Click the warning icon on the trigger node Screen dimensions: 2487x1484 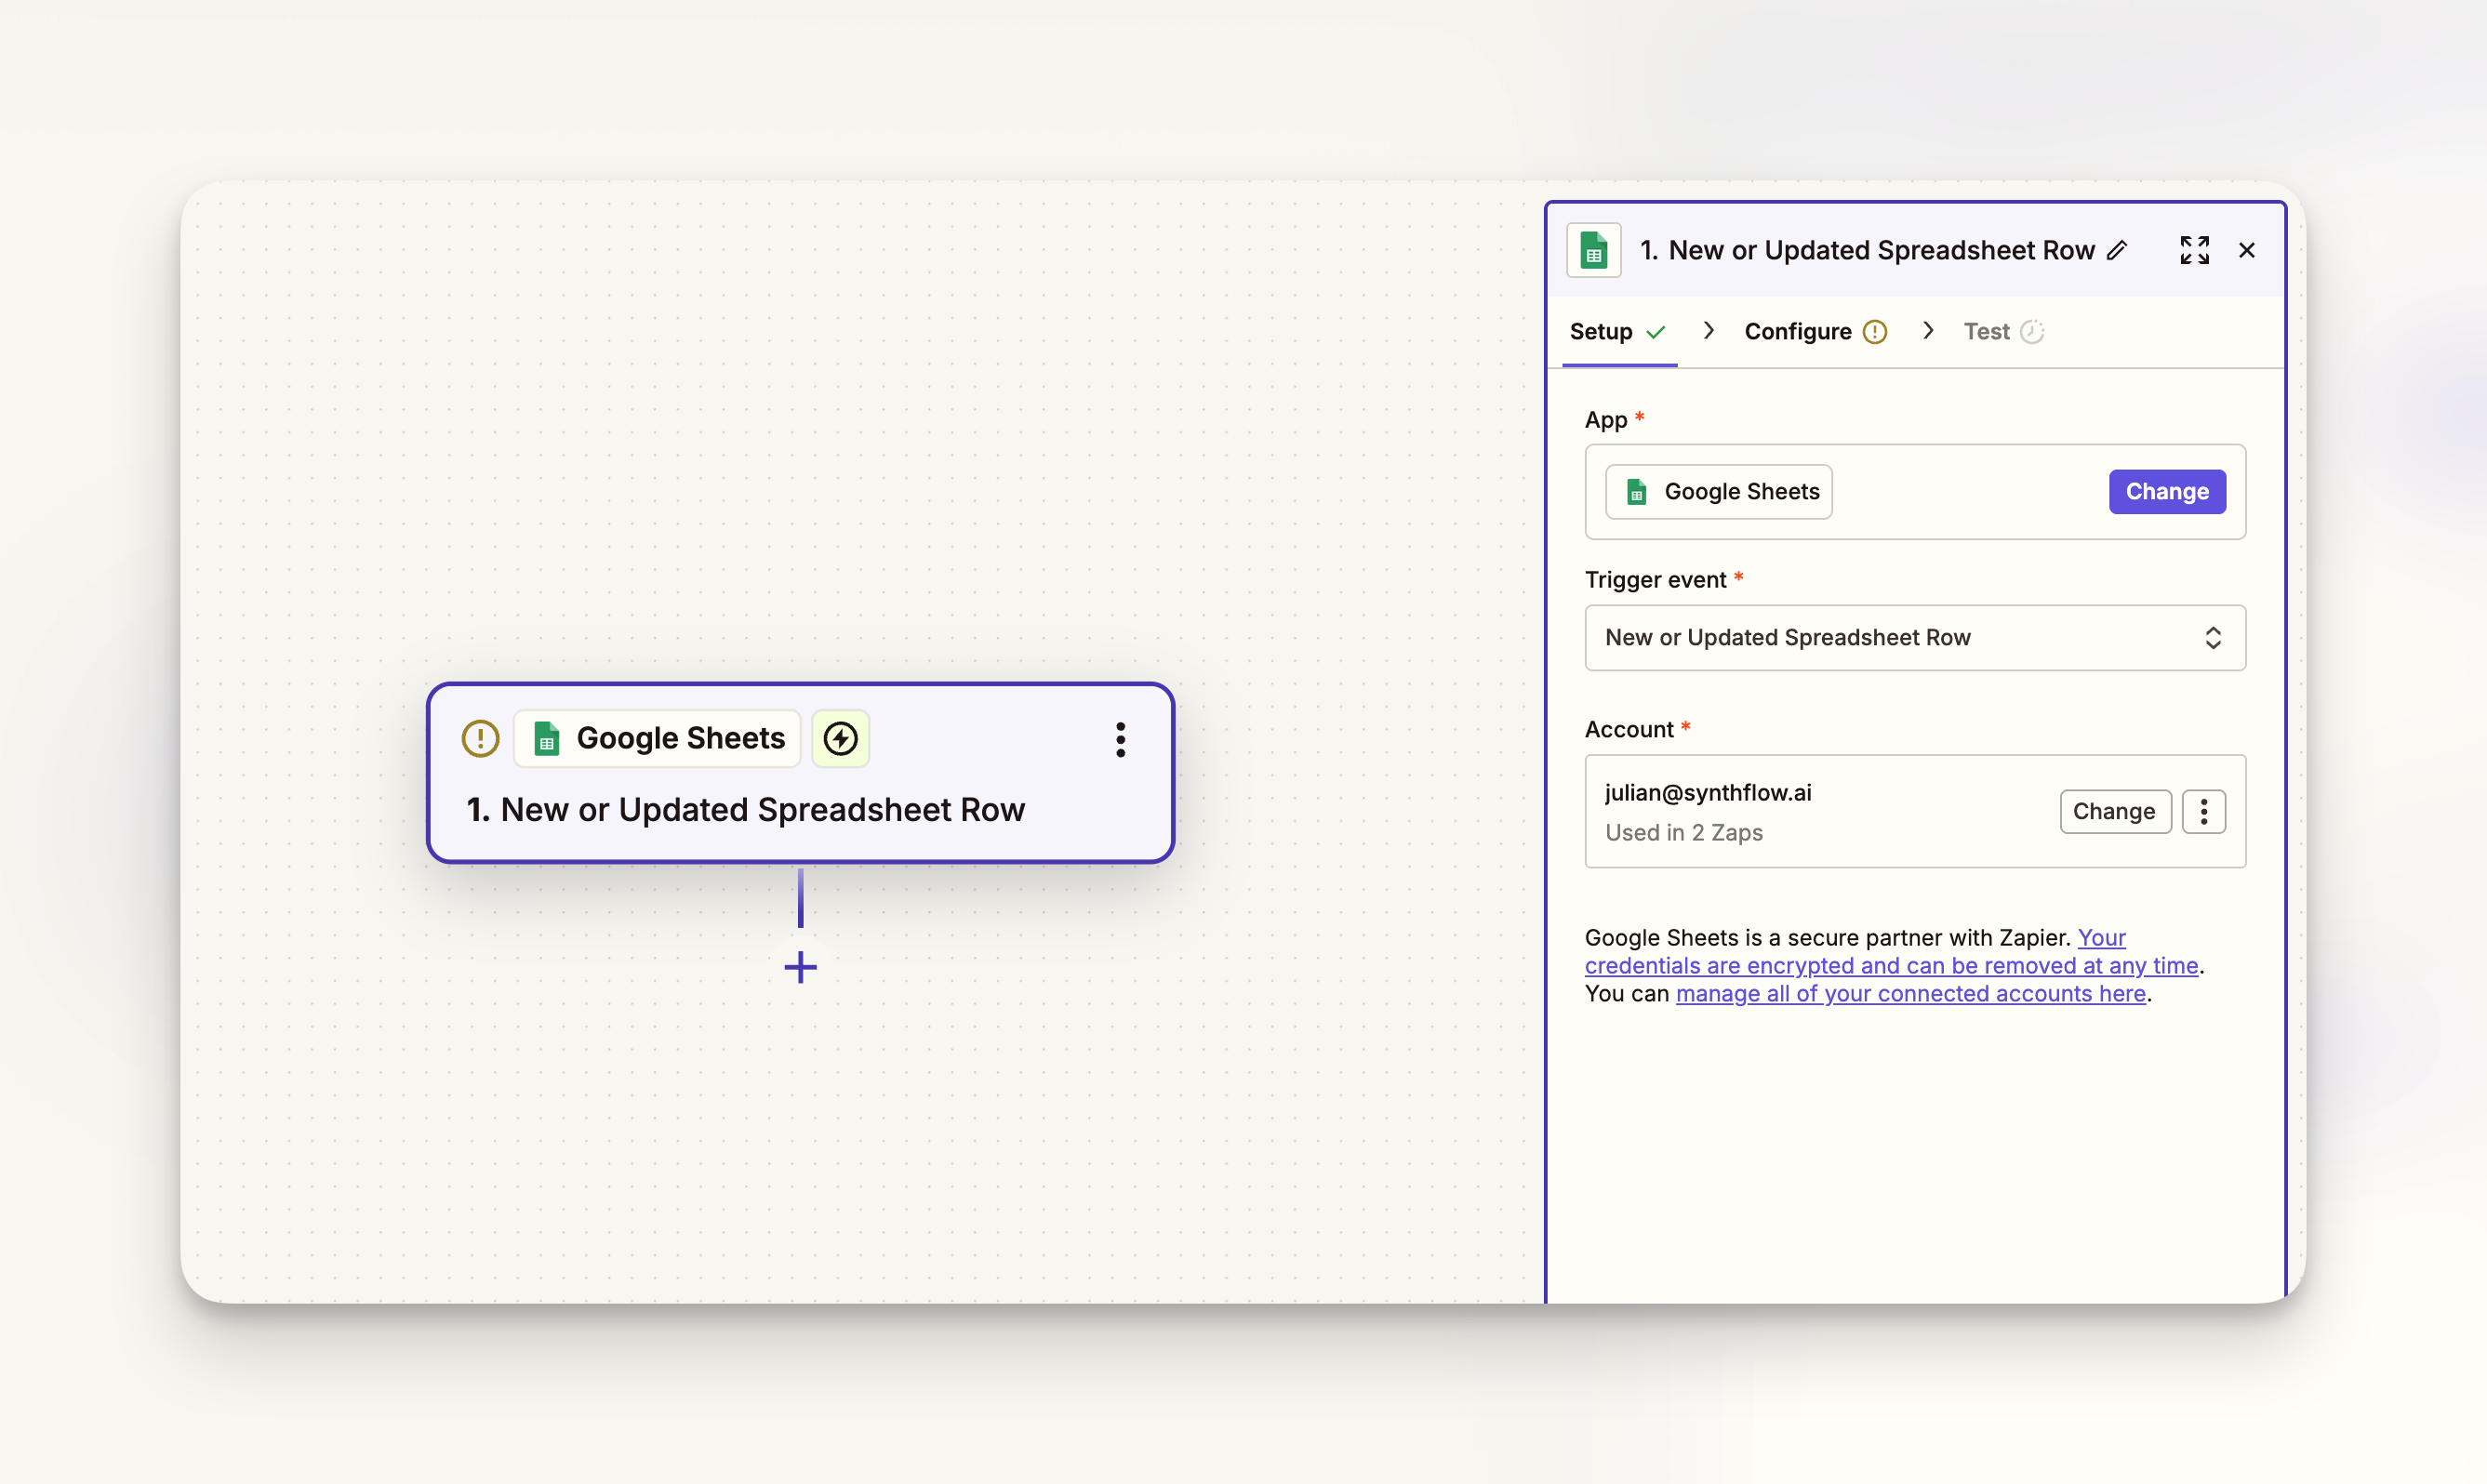coord(480,739)
